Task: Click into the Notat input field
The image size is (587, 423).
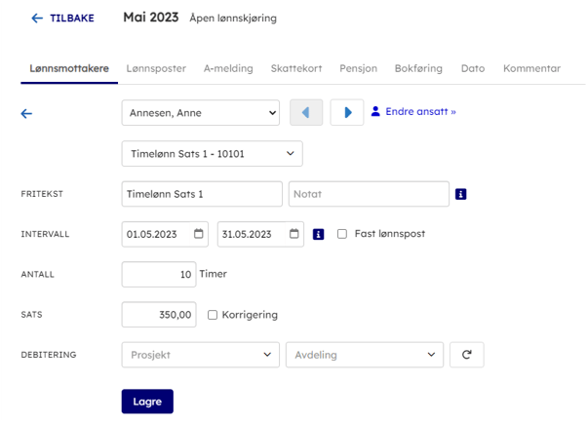Action: (369, 194)
